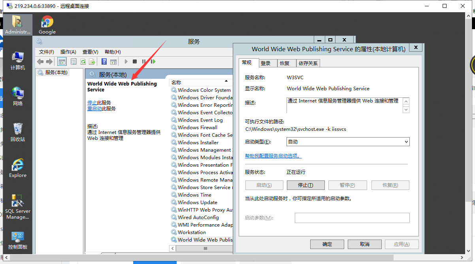
Task: Open the Explore desktop shortcut
Action: (18, 168)
